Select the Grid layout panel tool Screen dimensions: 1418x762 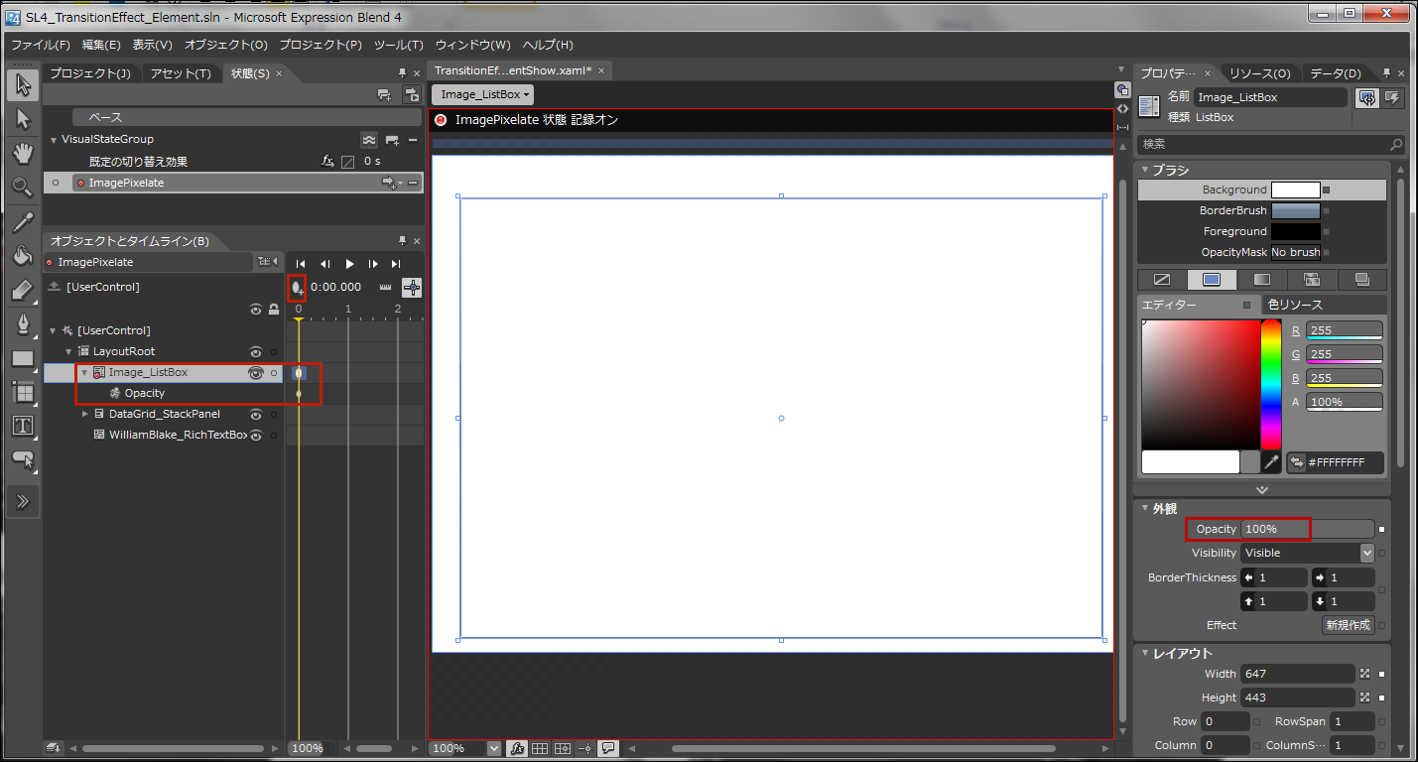(x=23, y=392)
